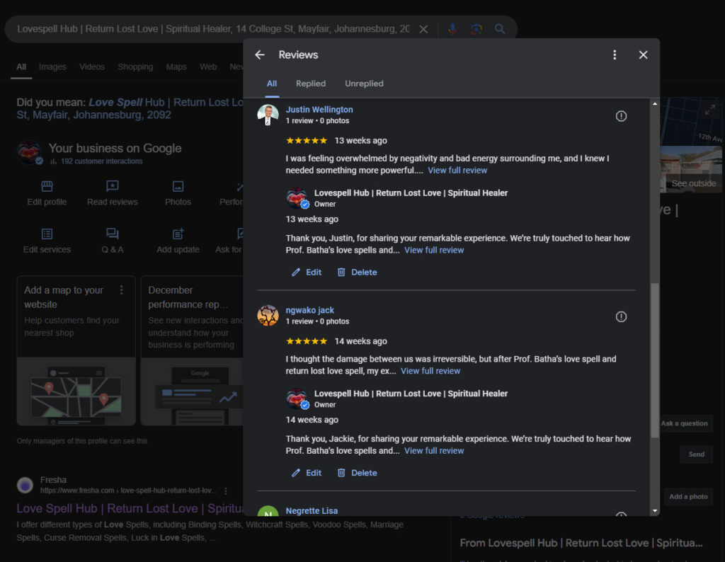Viewport: 725px width, 562px height.
Task: Switch to the Replied tab
Action: pyautogui.click(x=311, y=84)
